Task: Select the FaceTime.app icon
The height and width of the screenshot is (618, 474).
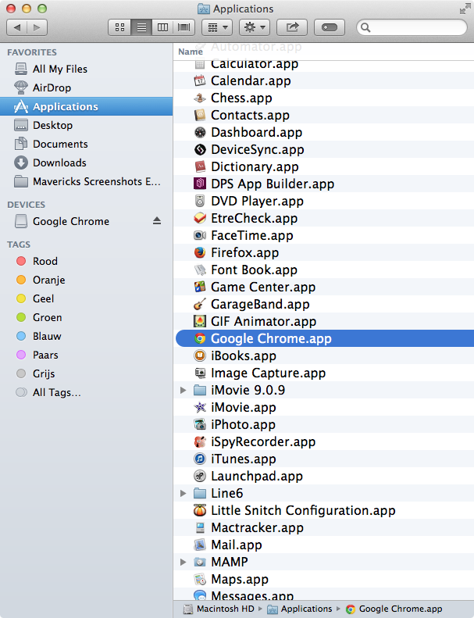Action: pyautogui.click(x=200, y=235)
